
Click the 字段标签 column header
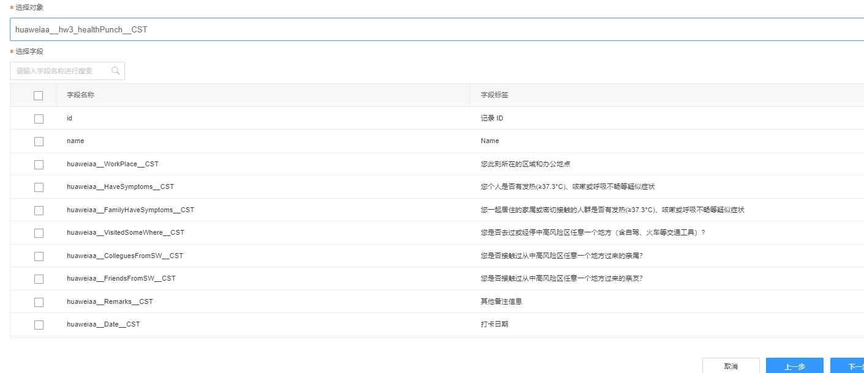pos(494,95)
